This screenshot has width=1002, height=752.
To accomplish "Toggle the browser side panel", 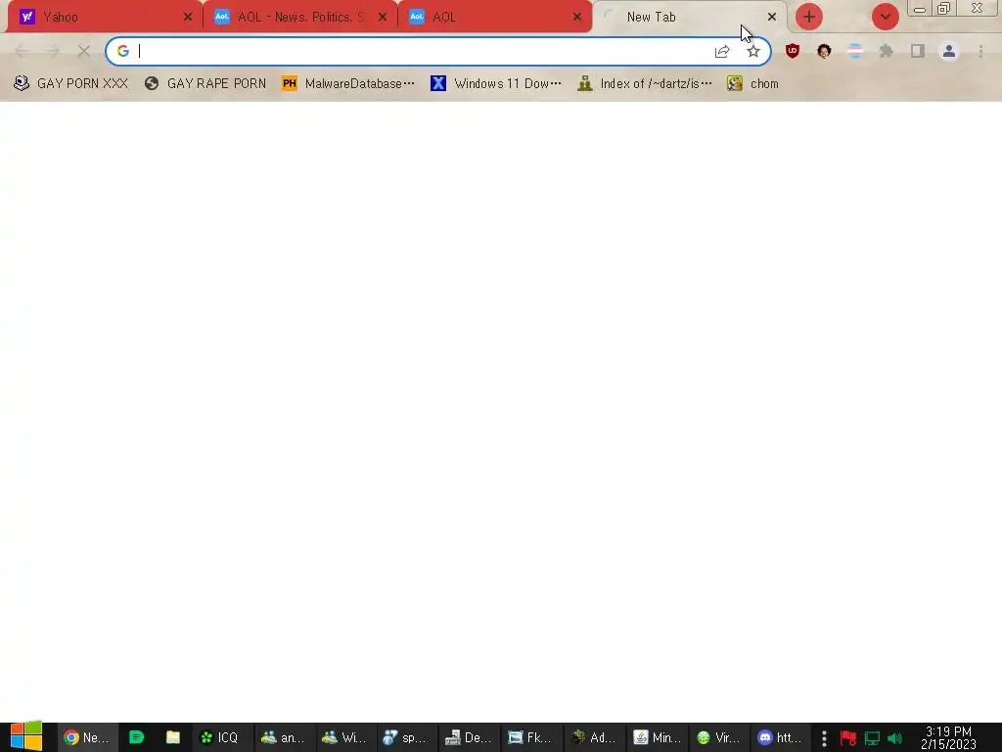I will click(x=918, y=51).
